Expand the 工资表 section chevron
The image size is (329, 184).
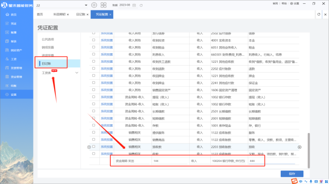77,73
